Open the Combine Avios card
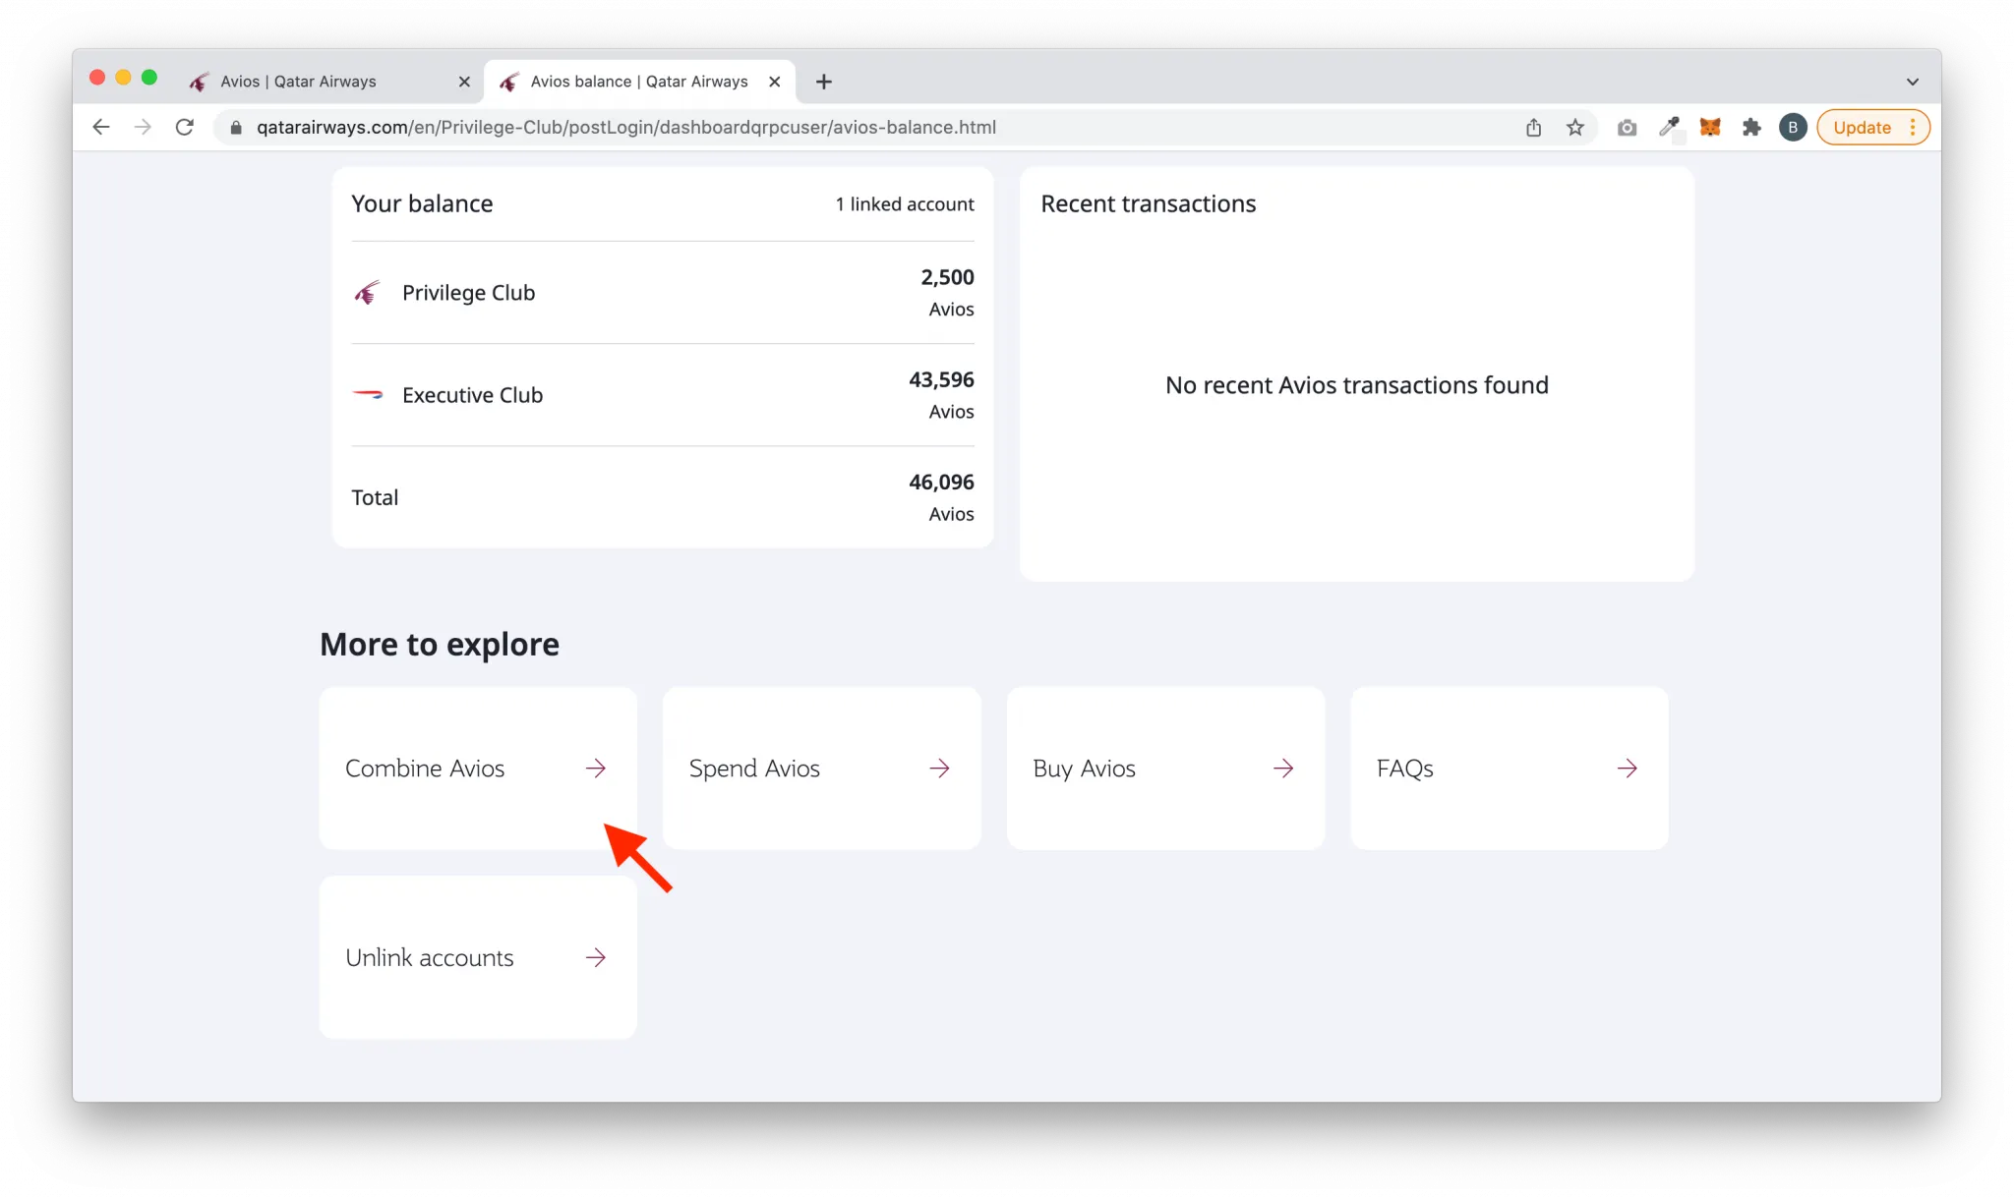Viewport: 2014px width, 1198px height. click(478, 768)
